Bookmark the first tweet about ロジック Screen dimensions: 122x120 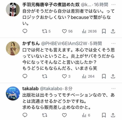(104, 31)
